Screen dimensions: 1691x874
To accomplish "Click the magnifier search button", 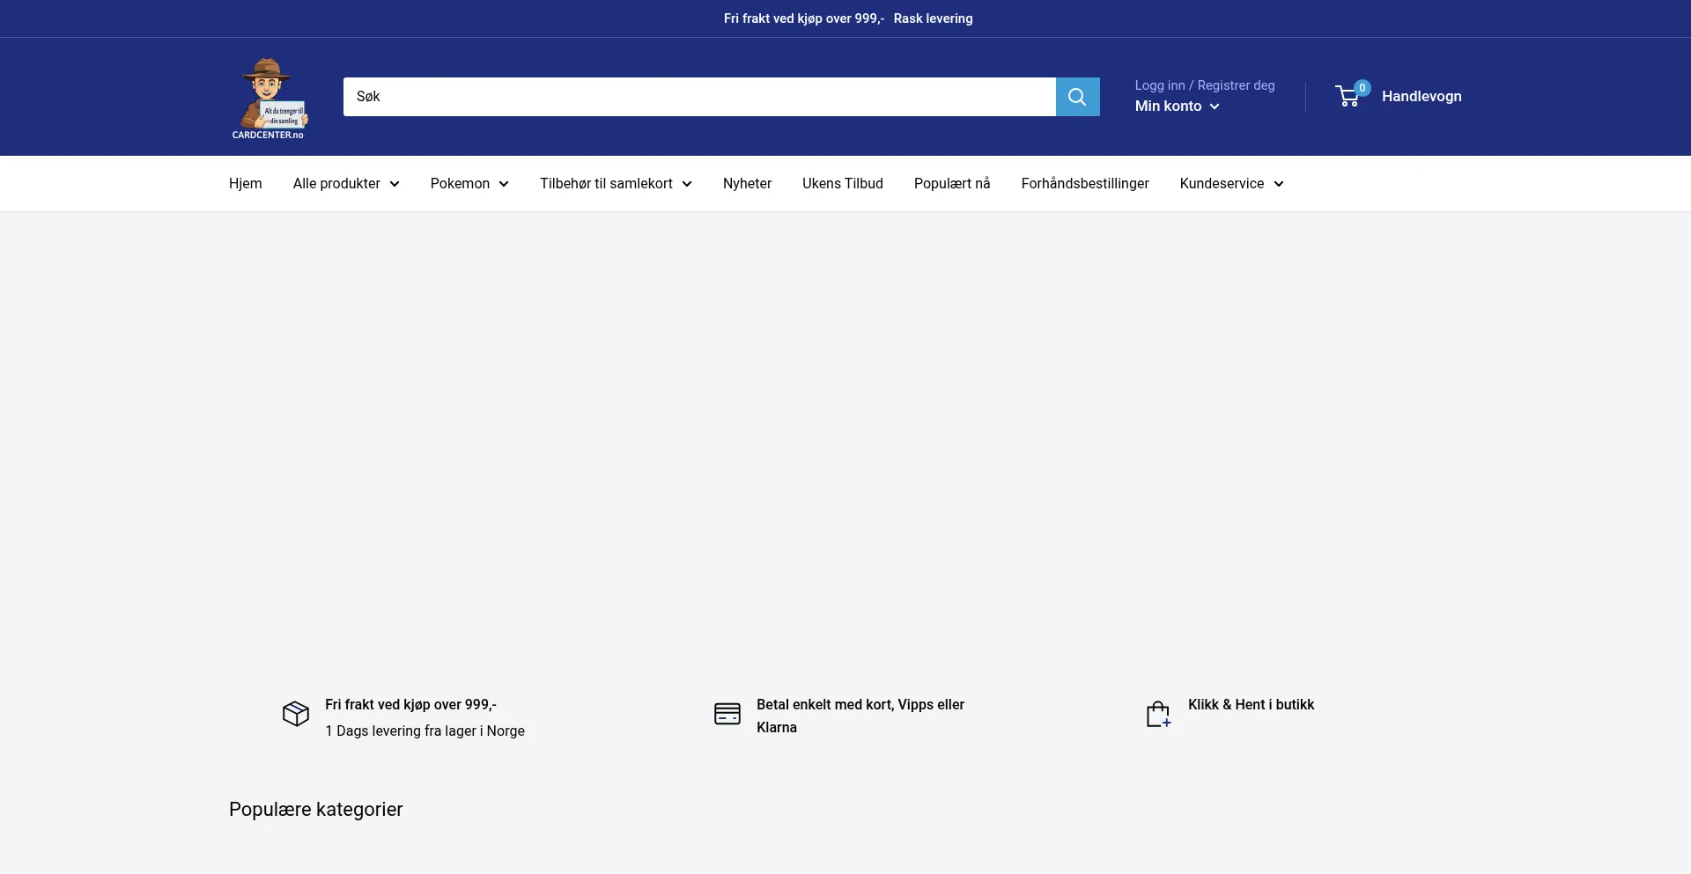I will tap(1077, 97).
